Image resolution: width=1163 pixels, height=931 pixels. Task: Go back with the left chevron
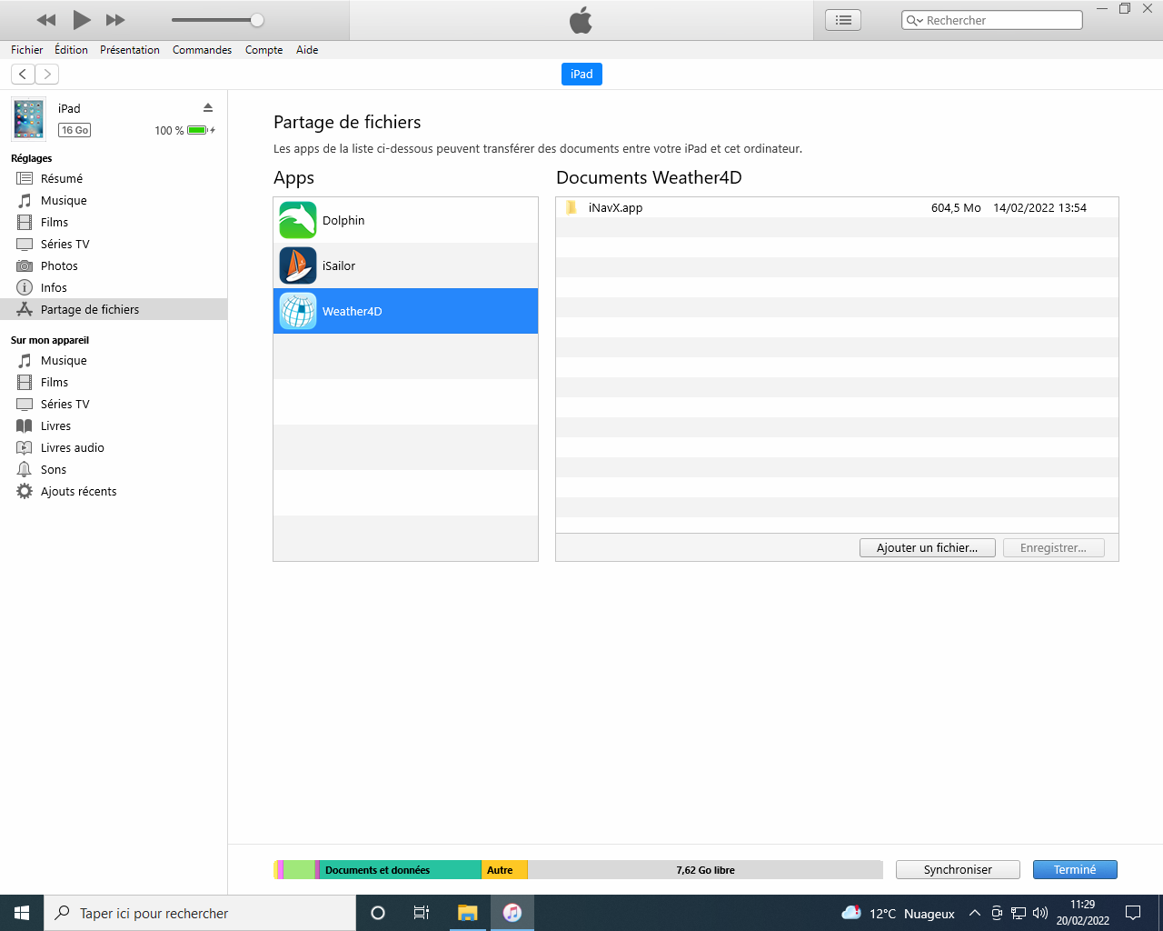[23, 75]
